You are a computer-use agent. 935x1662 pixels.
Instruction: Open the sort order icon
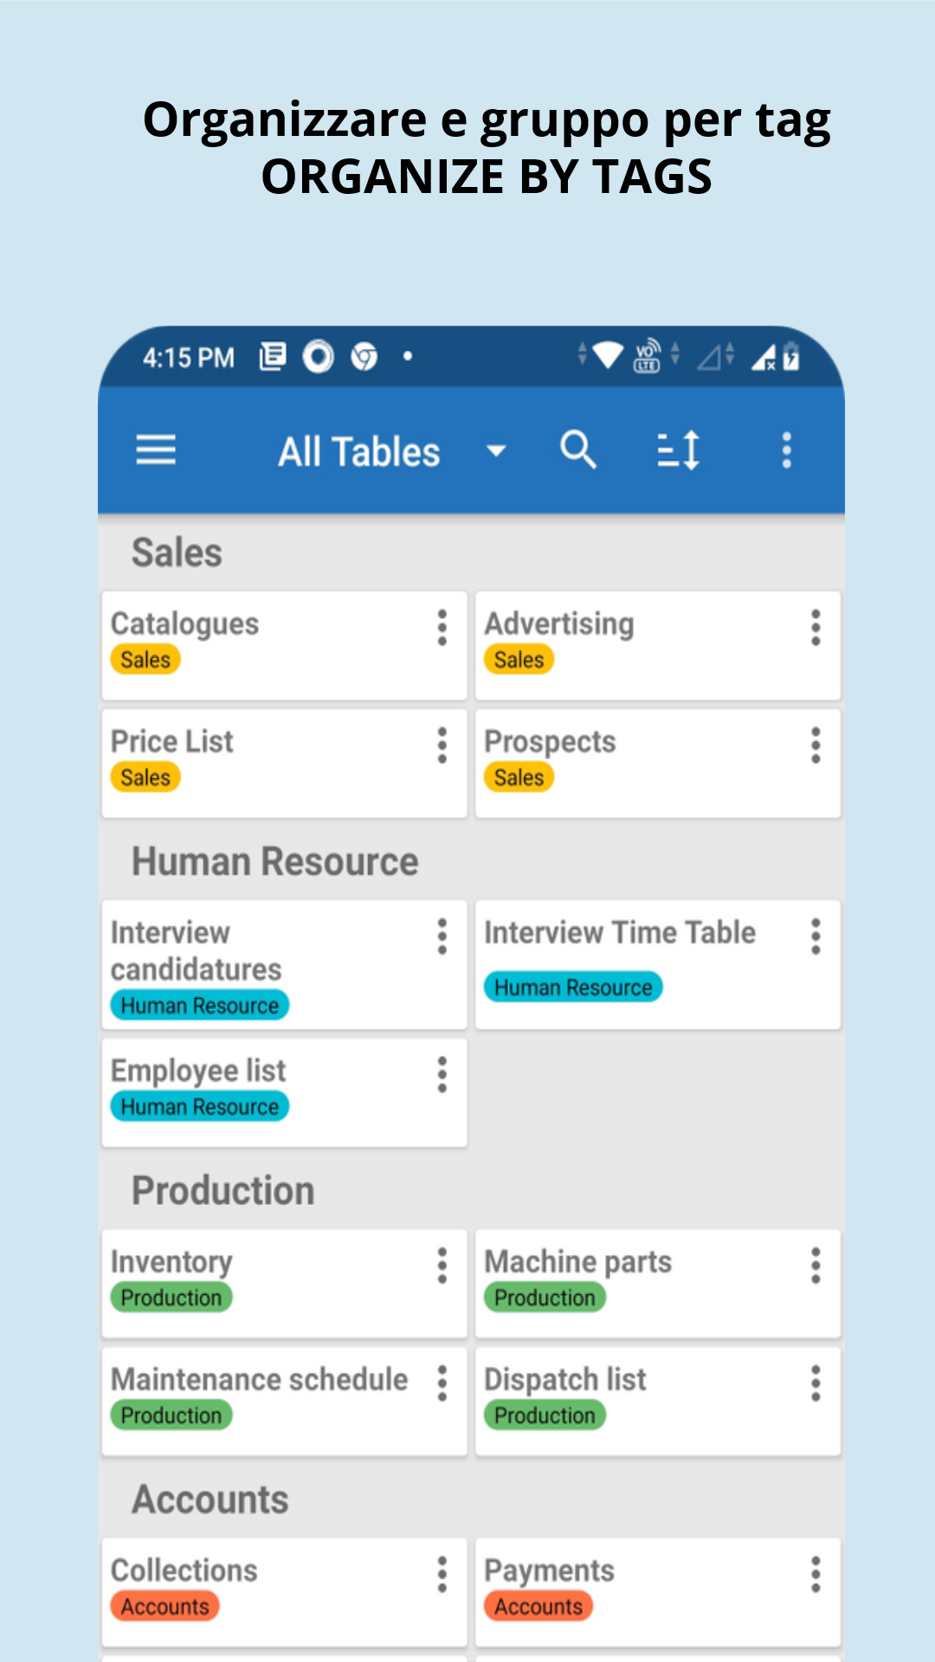click(x=678, y=450)
